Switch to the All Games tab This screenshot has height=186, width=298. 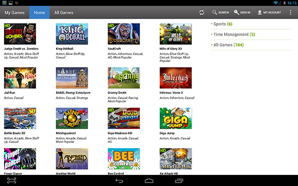[x=64, y=13]
